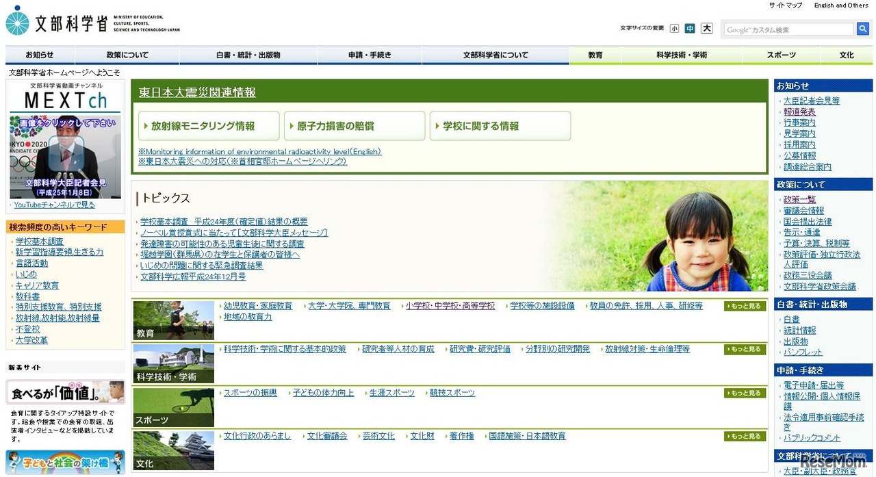Open the 食べるが「価値」 banner
This screenshot has width=876, height=477.
click(64, 392)
